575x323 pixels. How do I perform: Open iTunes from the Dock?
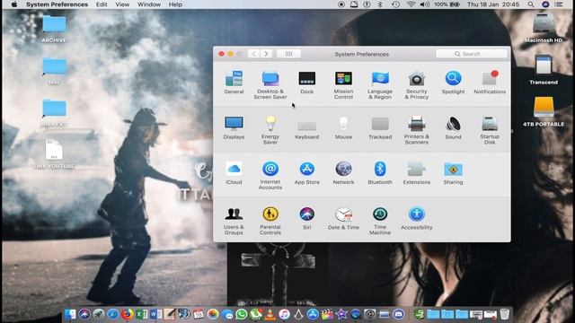pos(284,314)
